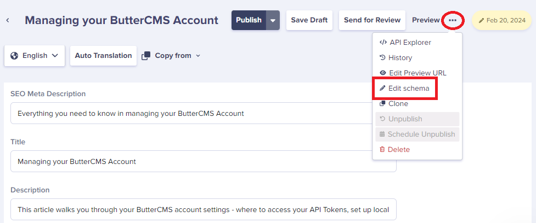The image size is (536, 223).
Task: Click the Preview link
Action: point(426,20)
